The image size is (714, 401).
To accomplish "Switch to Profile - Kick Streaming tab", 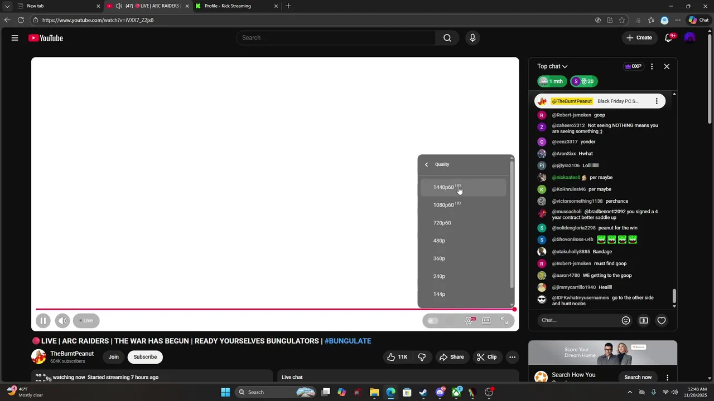I will [236, 6].
